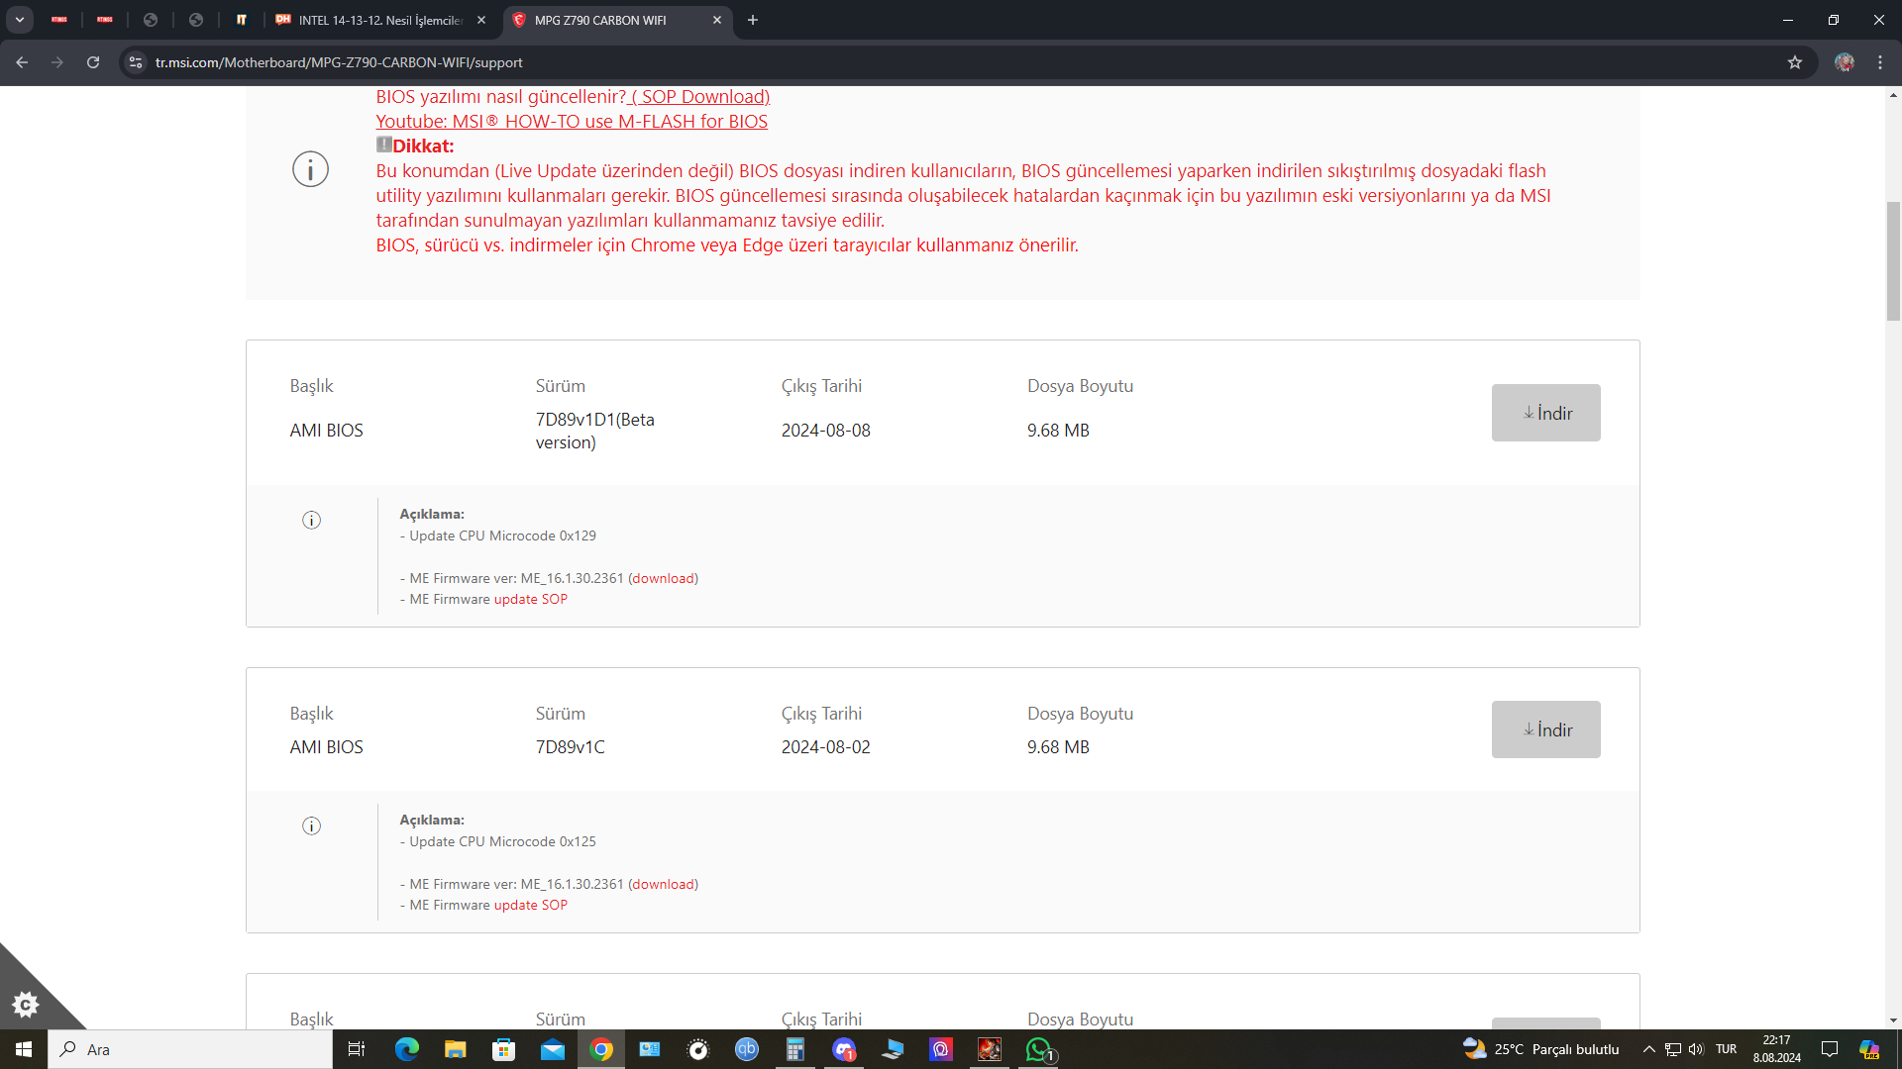This screenshot has height=1069, width=1902.
Task: Open File Explorer from the taskbar
Action: 455,1049
